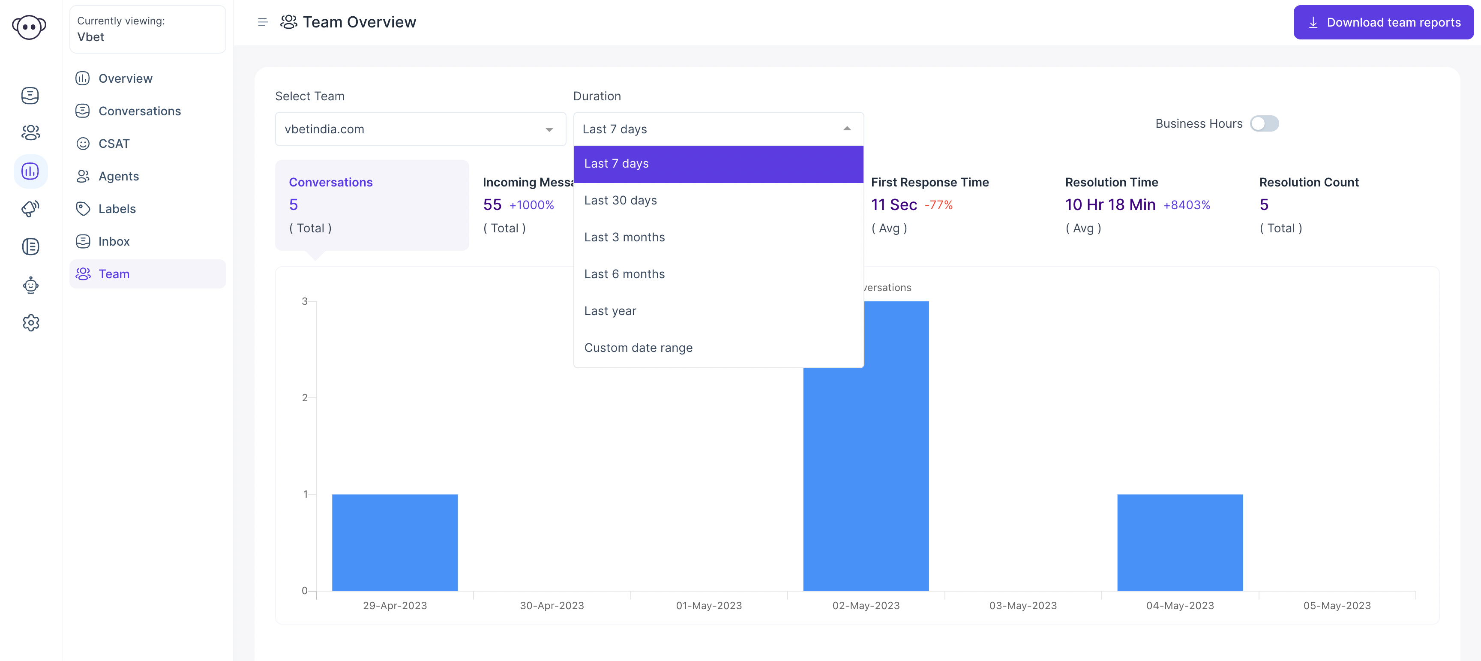Choose Custom date range option
The image size is (1481, 661).
719,348
